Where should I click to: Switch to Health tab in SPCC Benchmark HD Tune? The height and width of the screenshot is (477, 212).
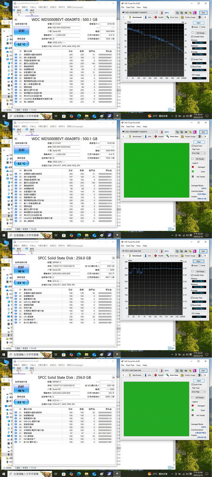point(159,256)
